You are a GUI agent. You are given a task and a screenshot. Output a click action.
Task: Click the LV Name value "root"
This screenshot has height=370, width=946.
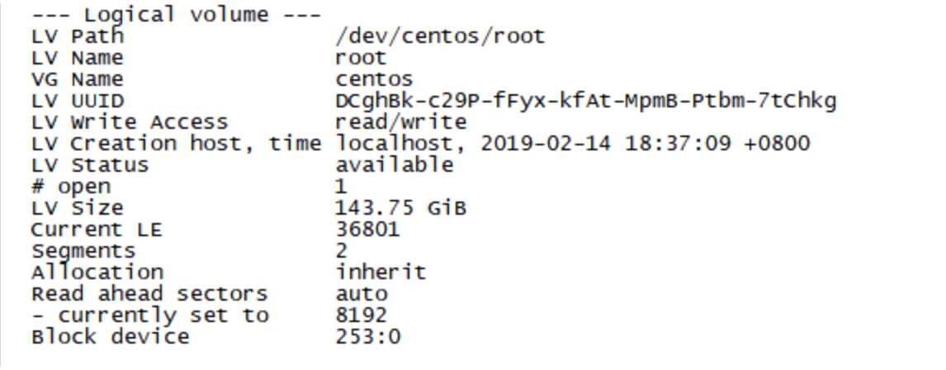pos(361,58)
